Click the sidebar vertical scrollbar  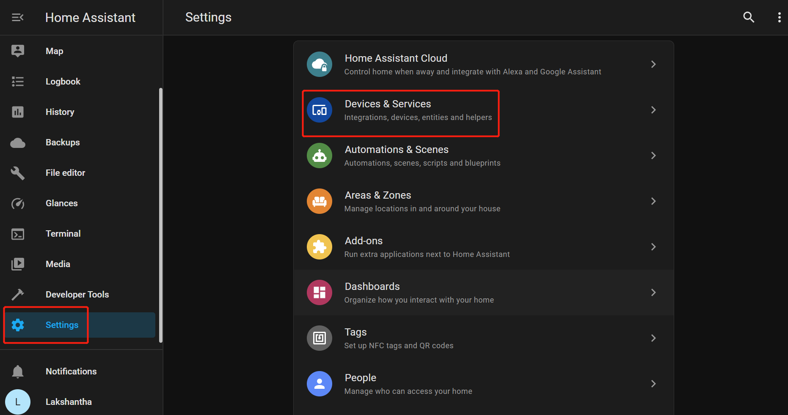(160, 216)
